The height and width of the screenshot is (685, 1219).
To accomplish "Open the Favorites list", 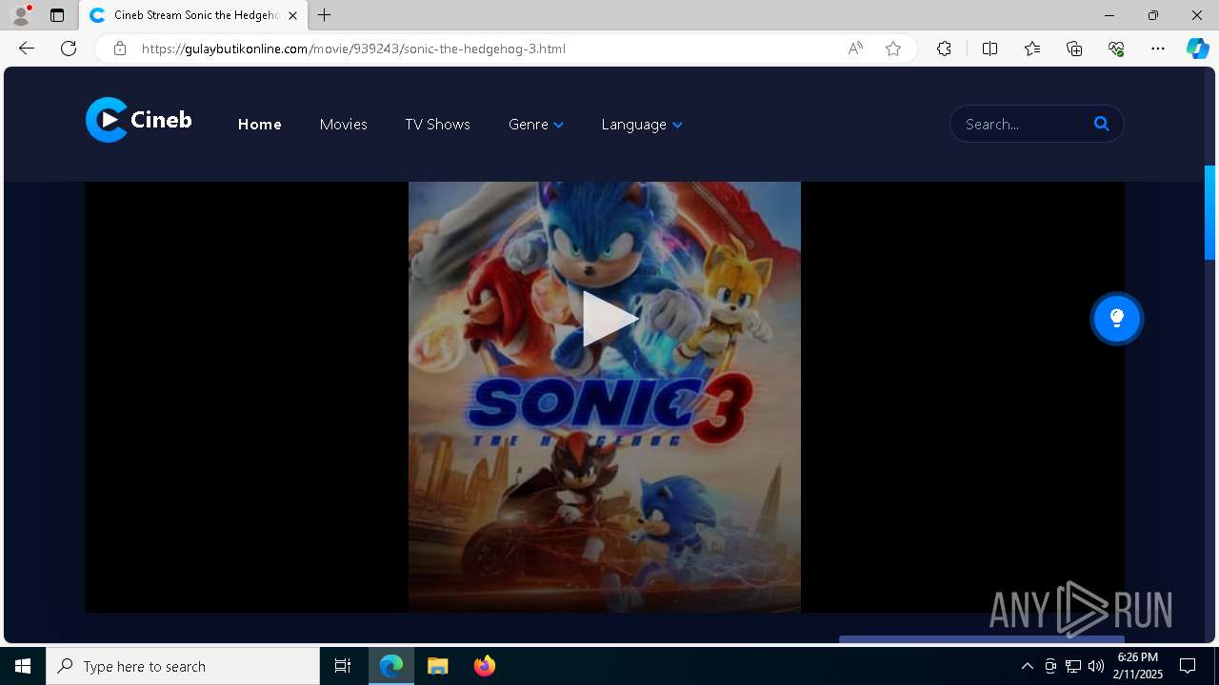I will tap(1032, 49).
